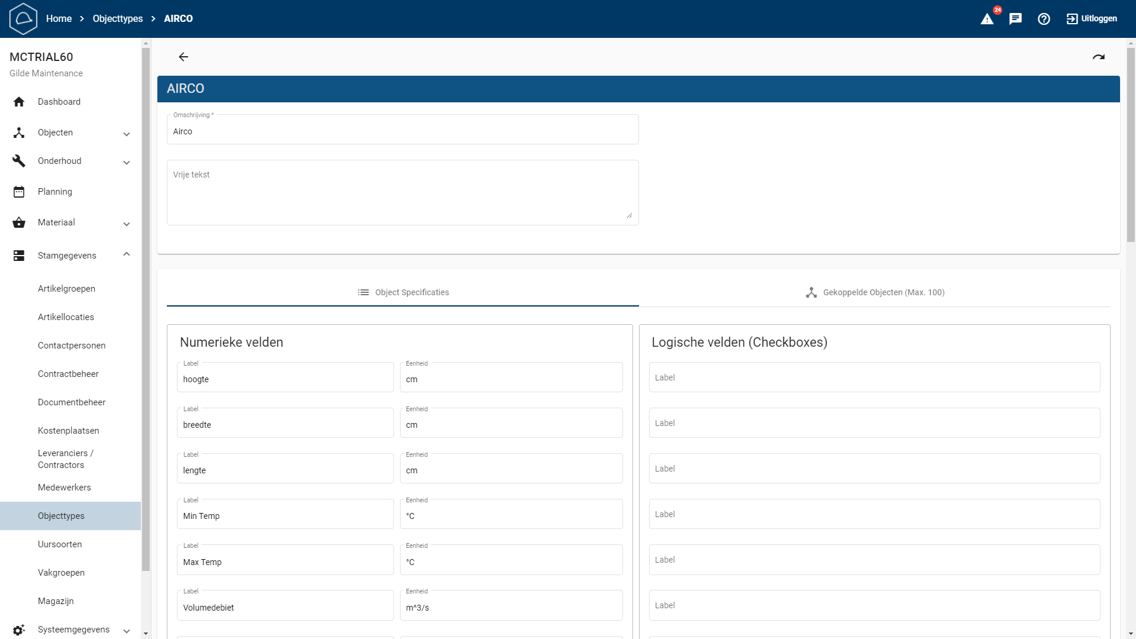Expand the Onderhoud sidebar menu

click(126, 162)
